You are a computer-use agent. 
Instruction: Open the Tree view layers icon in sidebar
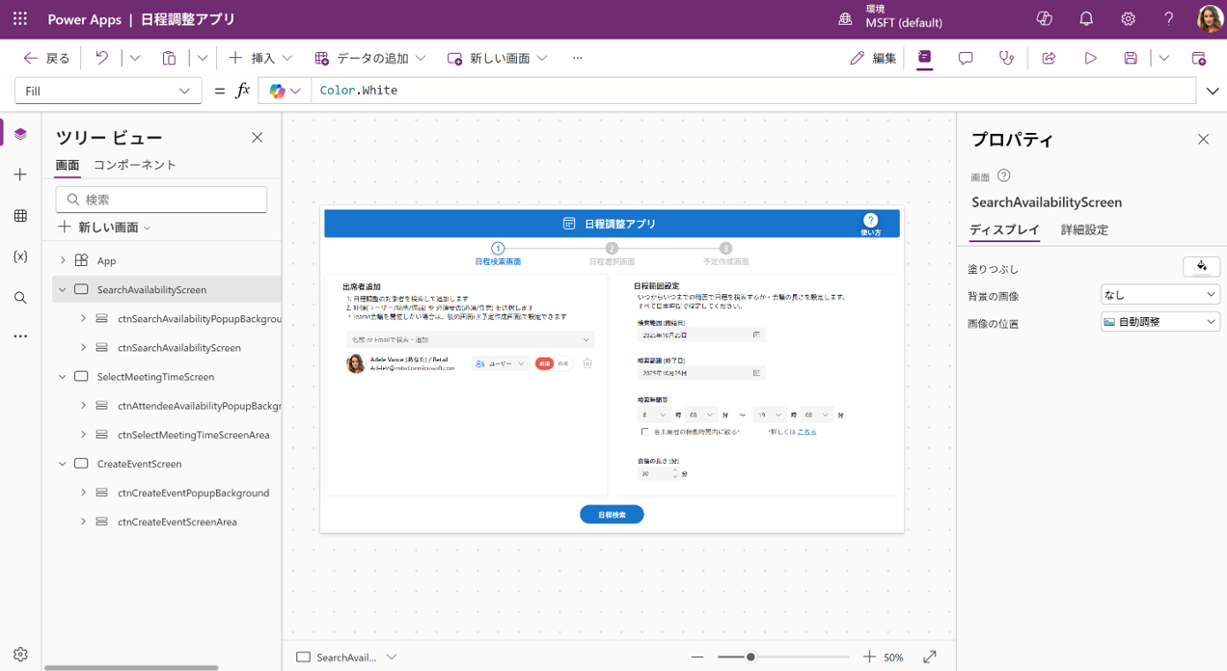pos(20,134)
